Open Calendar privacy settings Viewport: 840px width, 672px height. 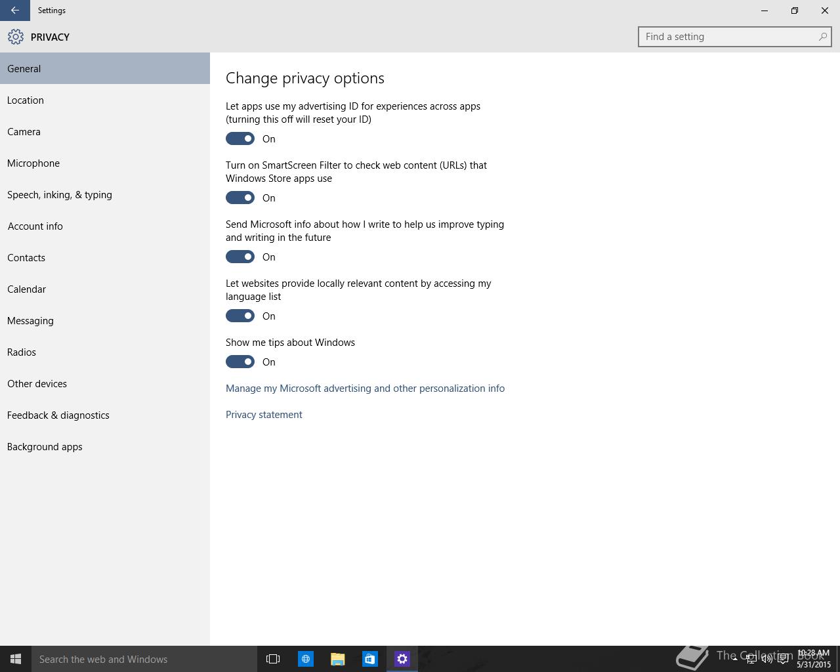(105, 289)
